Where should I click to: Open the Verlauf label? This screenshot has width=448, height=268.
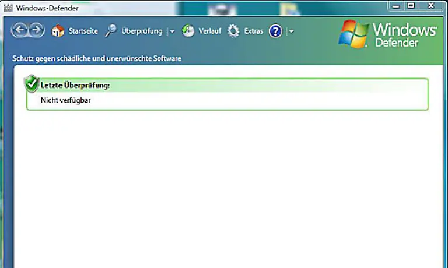[x=210, y=31]
